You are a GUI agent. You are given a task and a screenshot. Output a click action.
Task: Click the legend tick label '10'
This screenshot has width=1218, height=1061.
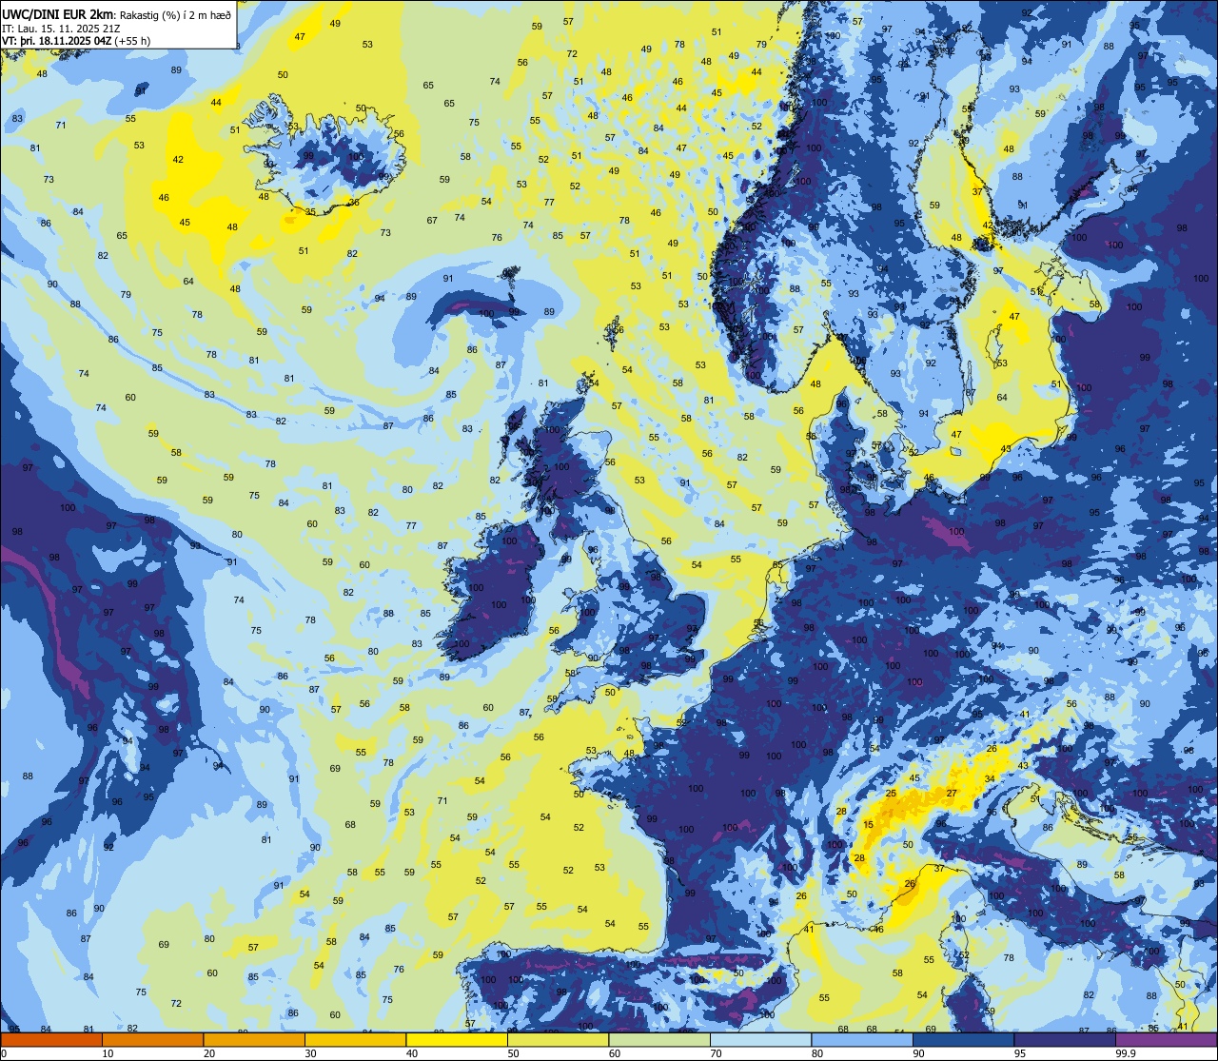108,1053
